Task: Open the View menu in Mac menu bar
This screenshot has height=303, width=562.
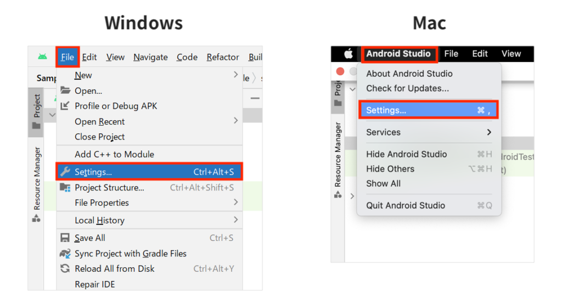Action: coord(511,54)
